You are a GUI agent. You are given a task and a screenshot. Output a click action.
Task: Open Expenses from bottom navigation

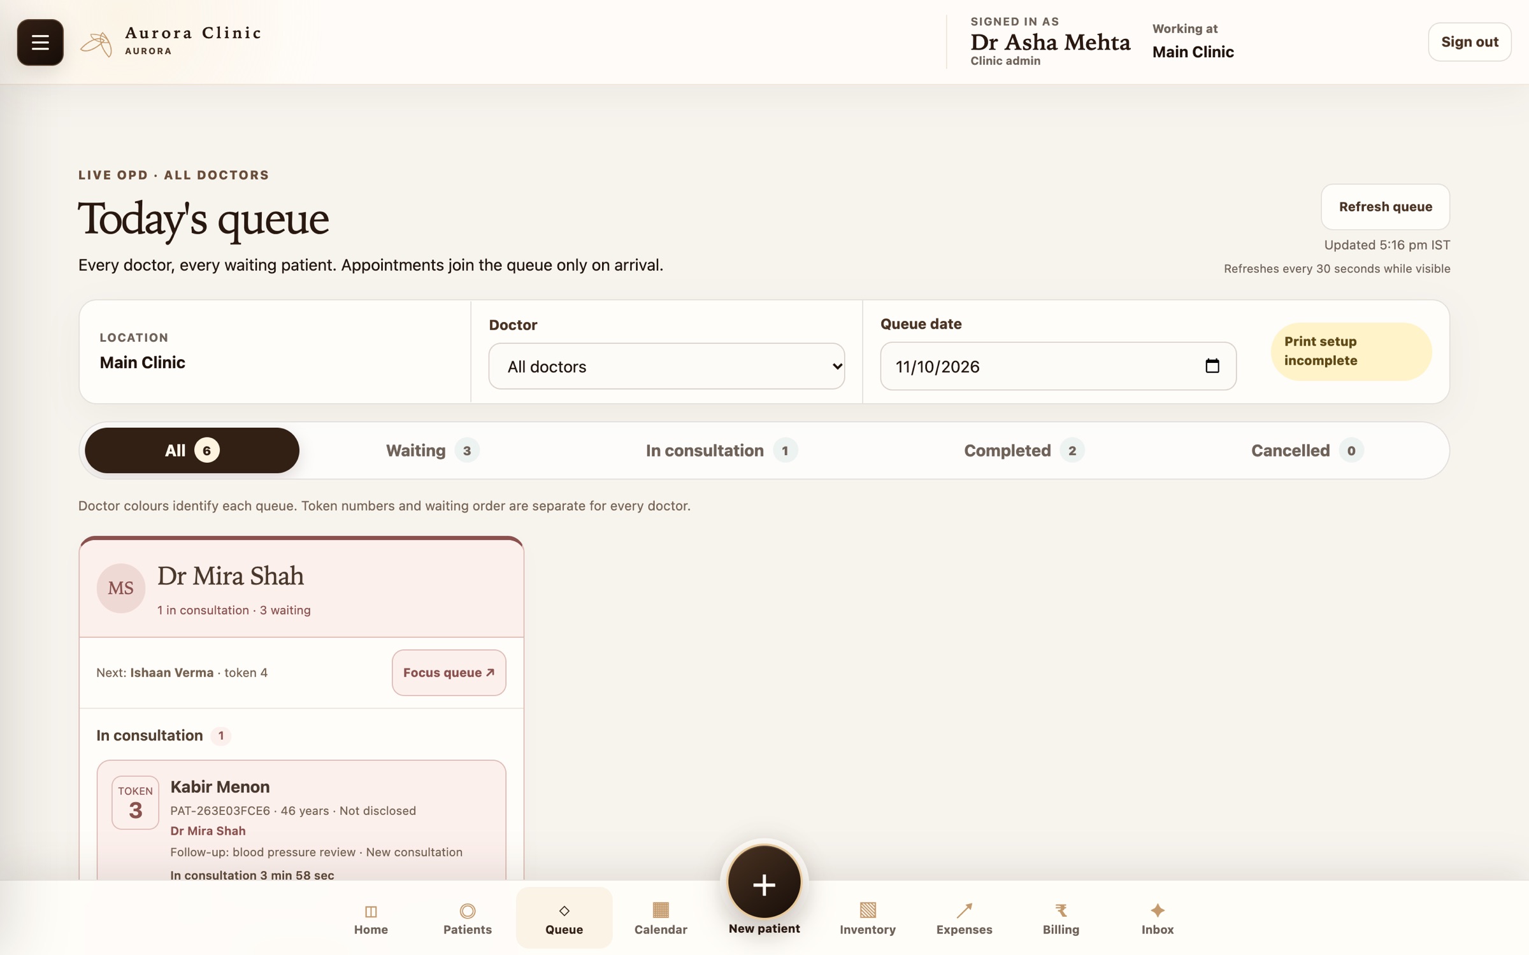tap(964, 919)
